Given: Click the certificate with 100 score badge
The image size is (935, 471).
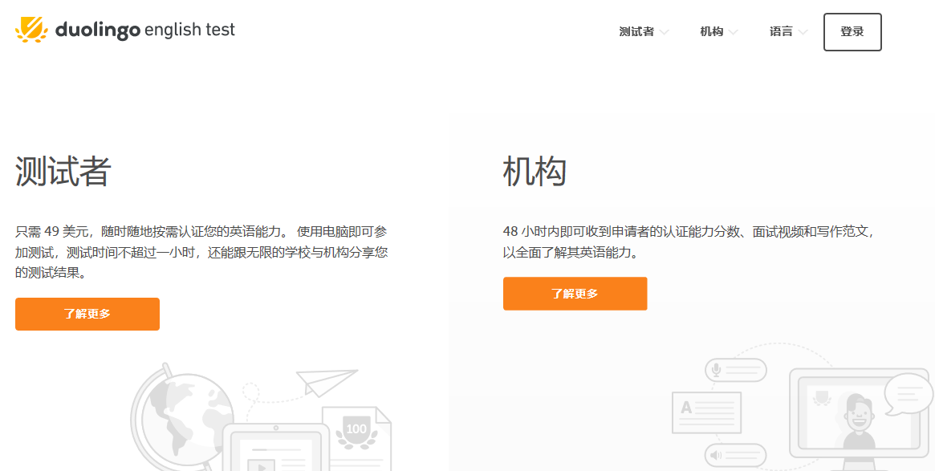Looking at the screenshot, I should click(356, 433).
